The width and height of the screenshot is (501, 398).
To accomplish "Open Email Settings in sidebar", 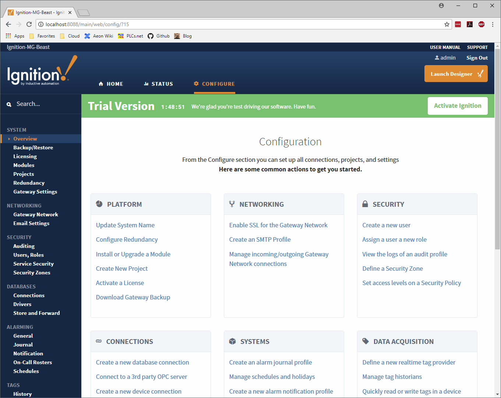I will [31, 223].
